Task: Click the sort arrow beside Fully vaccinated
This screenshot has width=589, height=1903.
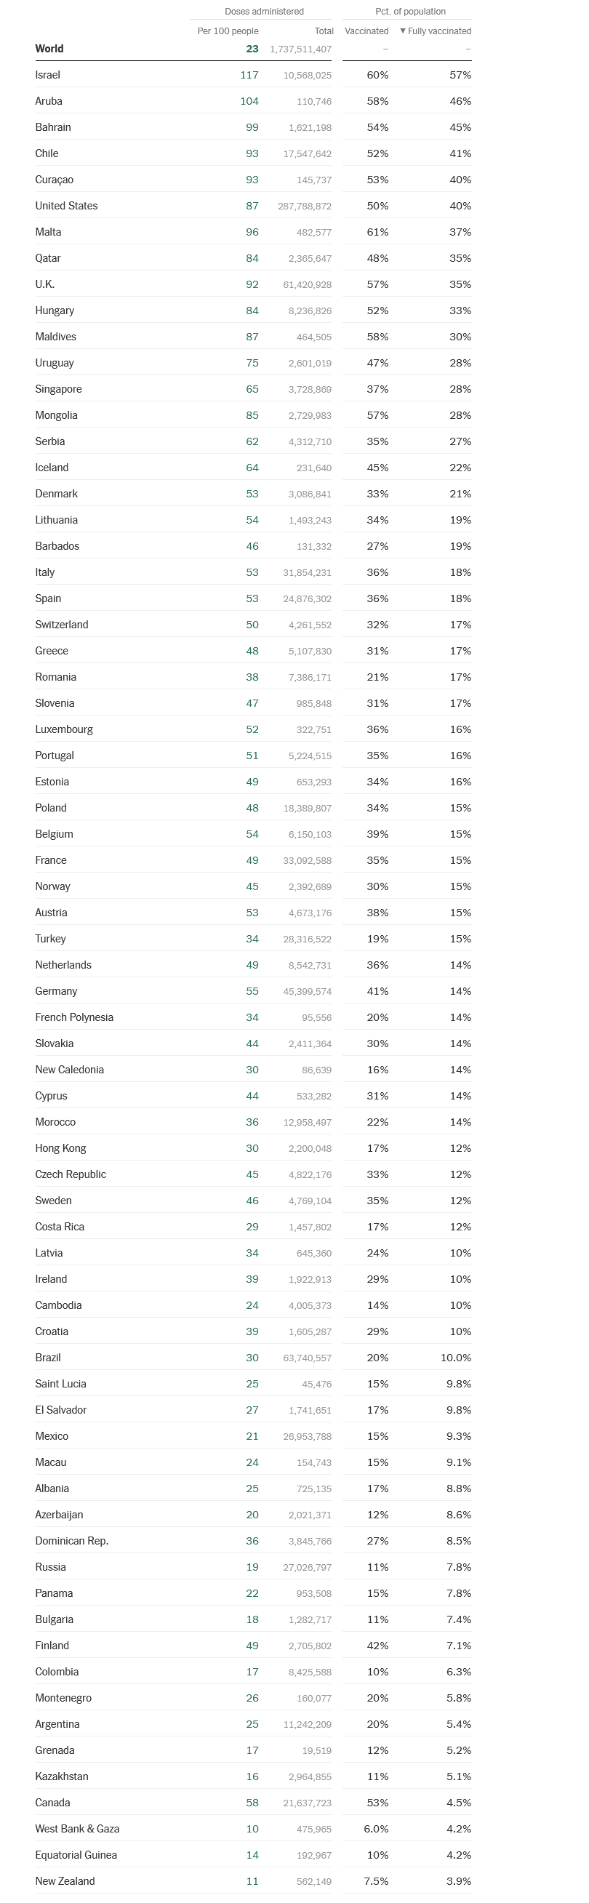Action: coord(403,31)
